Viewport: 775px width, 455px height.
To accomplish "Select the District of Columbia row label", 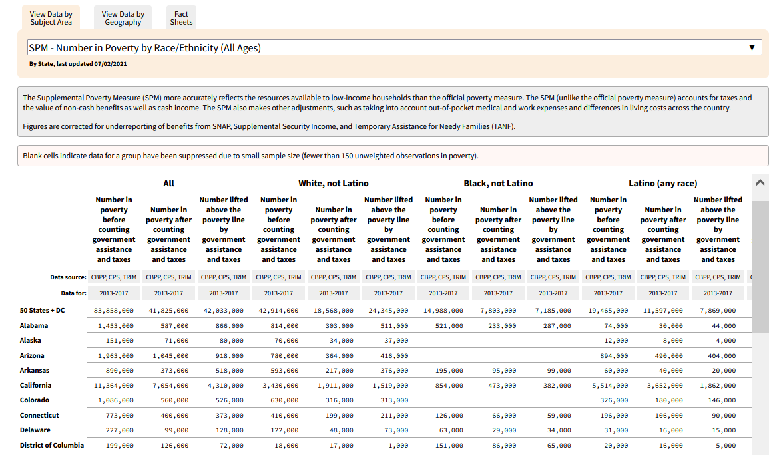I will coord(52,445).
